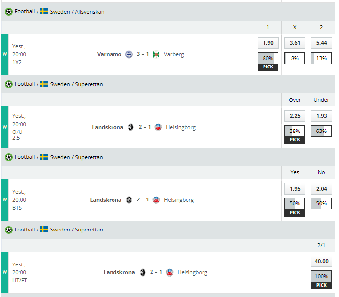Click Helsingborg crest in the HT/FT row

click(170, 272)
